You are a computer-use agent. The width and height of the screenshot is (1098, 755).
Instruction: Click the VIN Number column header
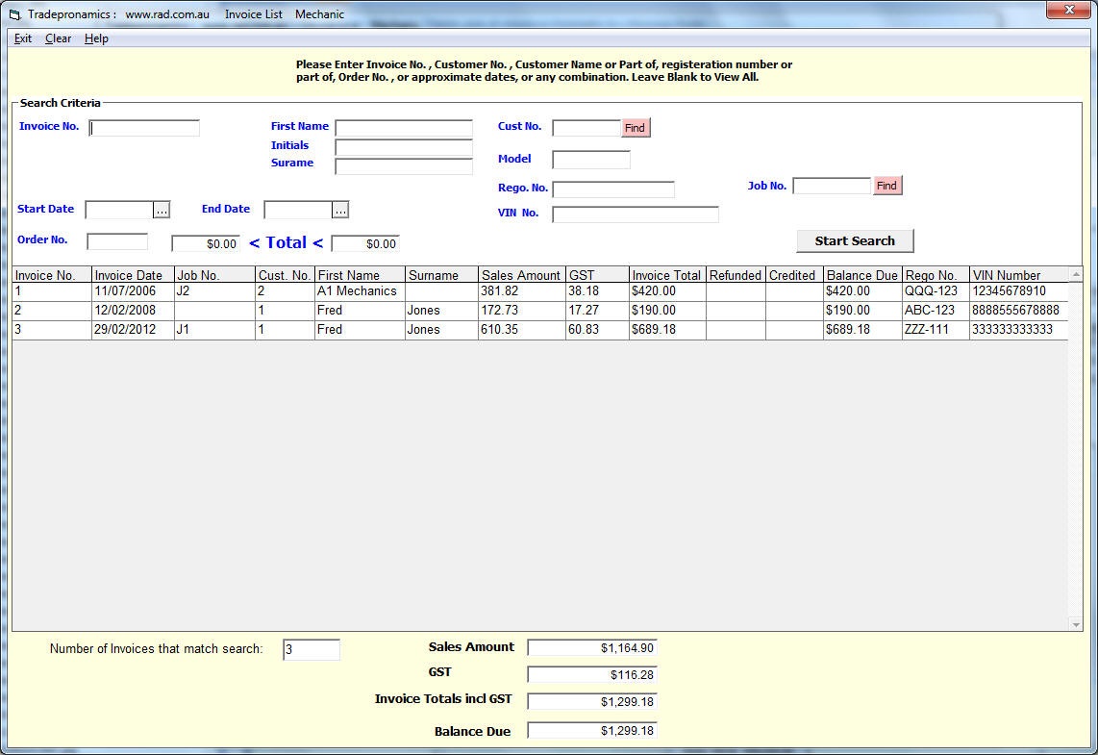click(x=1019, y=274)
